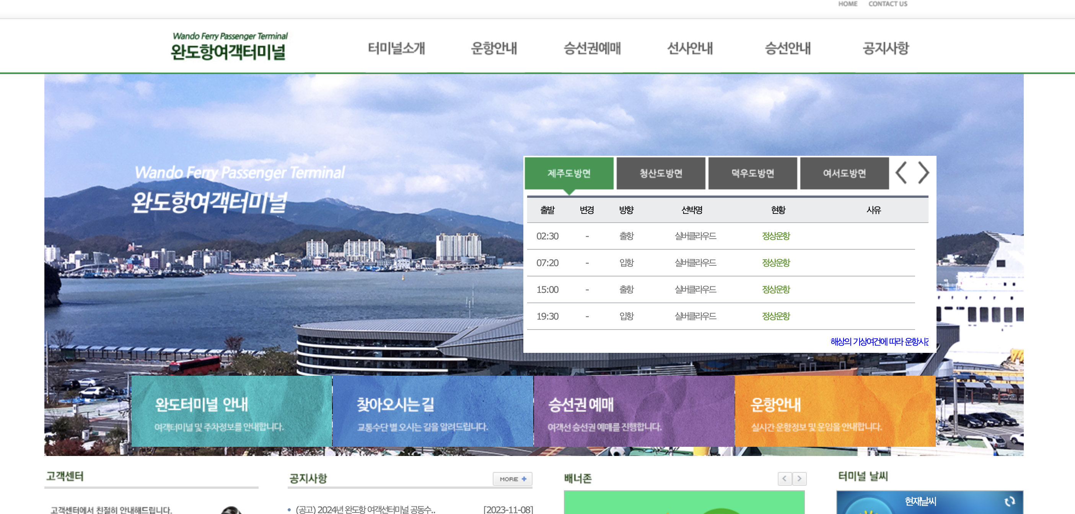Open the 터미널소개 menu
This screenshot has width=1075, height=514.
pos(396,48)
